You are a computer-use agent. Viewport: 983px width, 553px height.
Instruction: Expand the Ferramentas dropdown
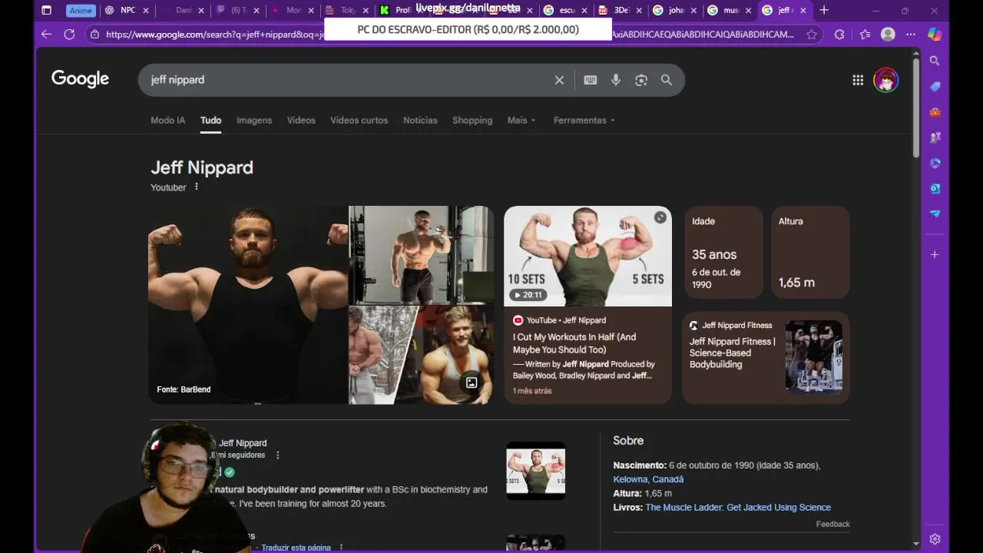584,120
